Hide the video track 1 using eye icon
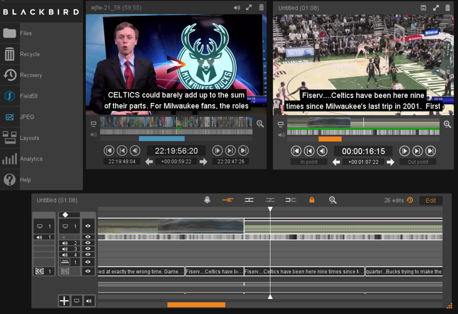 pos(88,226)
